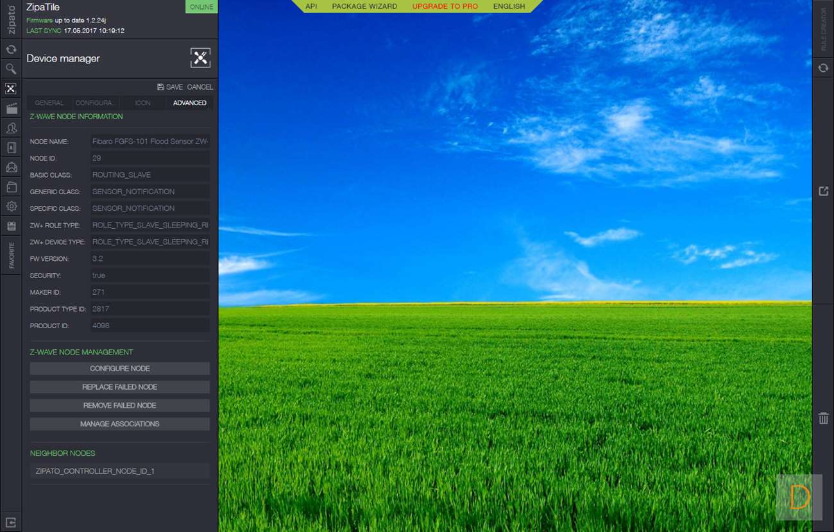The height and width of the screenshot is (532, 834).
Task: Open the Icon tab
Action: click(x=142, y=103)
